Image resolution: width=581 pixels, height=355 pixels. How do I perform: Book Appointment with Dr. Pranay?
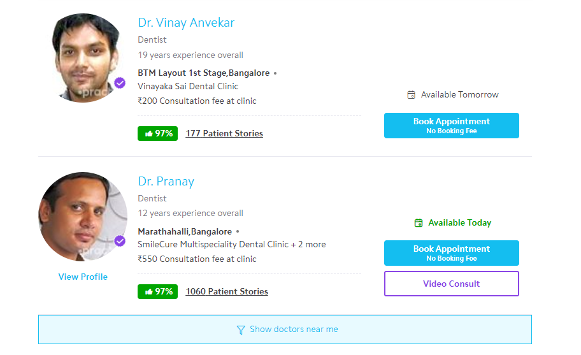coord(451,253)
